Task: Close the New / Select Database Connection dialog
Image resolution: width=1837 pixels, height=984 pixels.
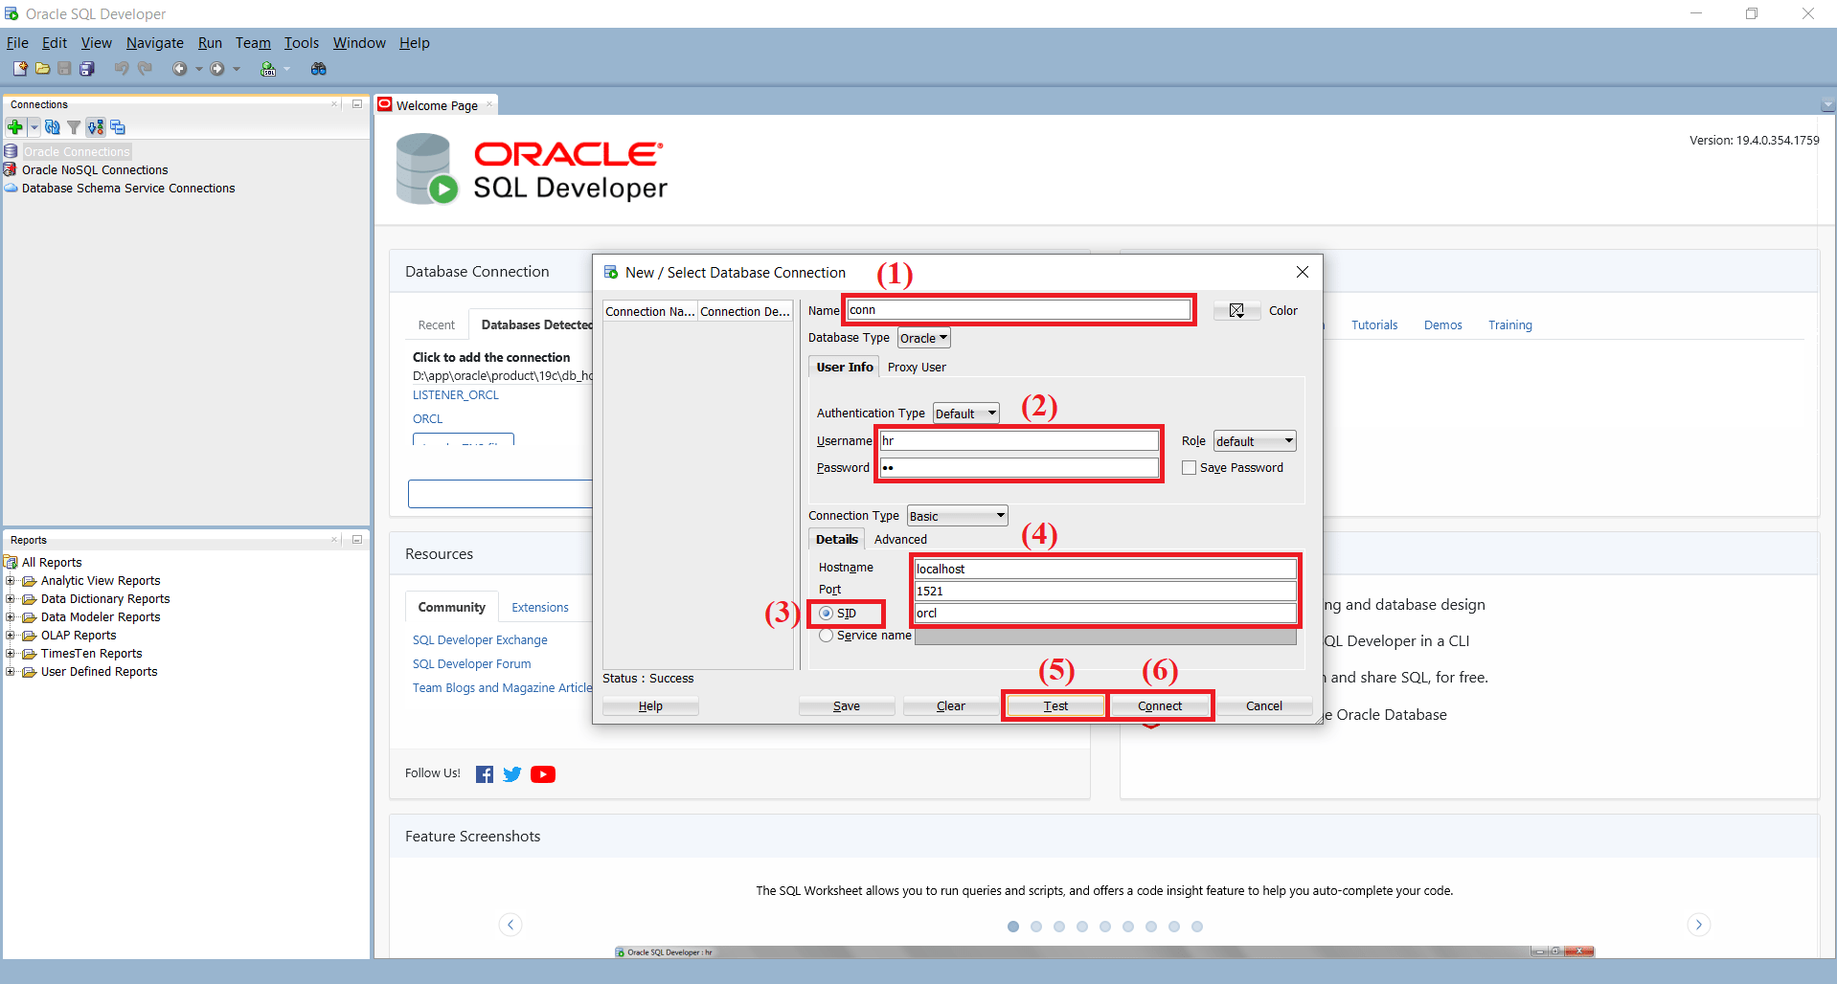Action: (x=1303, y=272)
